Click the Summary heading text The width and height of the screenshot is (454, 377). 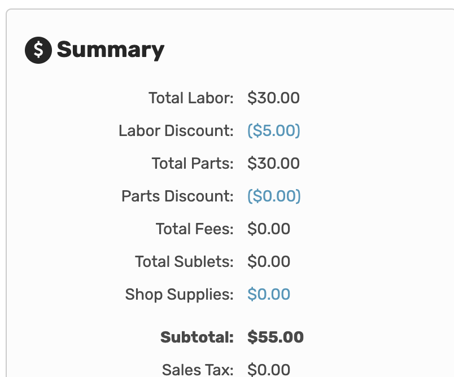click(x=111, y=50)
